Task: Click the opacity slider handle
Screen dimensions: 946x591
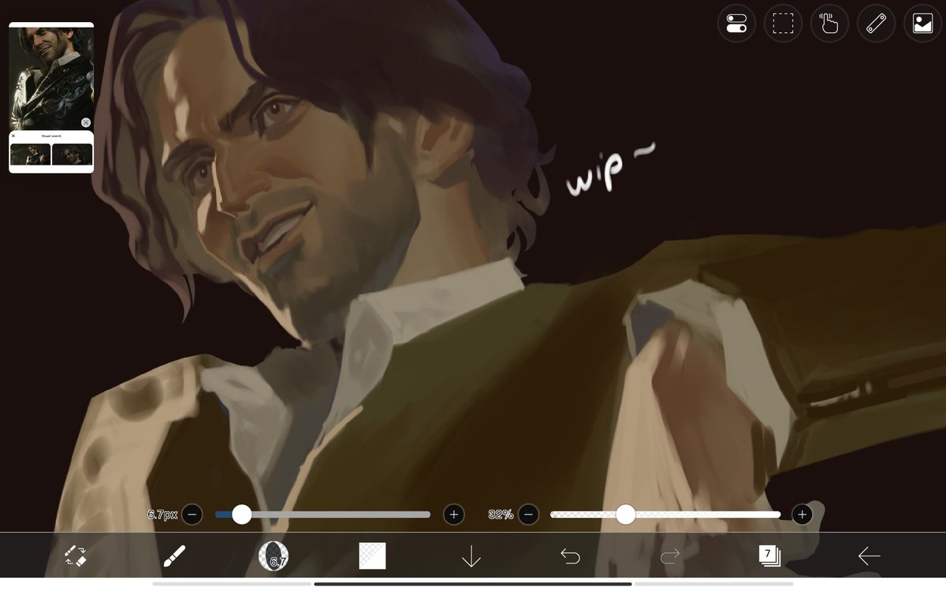Action: pos(626,515)
